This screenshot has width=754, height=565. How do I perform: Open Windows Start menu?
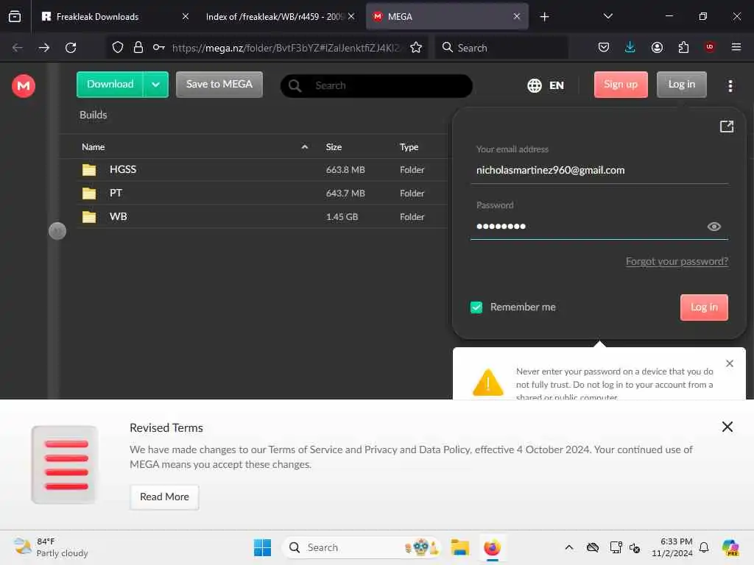point(263,547)
